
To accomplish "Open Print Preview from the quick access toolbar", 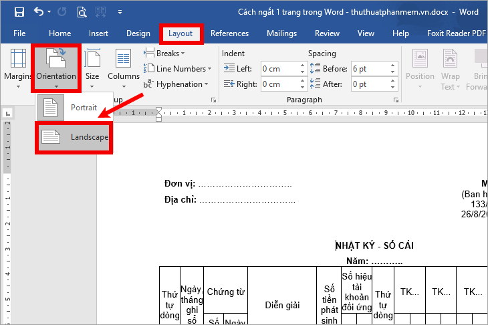I will (82, 12).
